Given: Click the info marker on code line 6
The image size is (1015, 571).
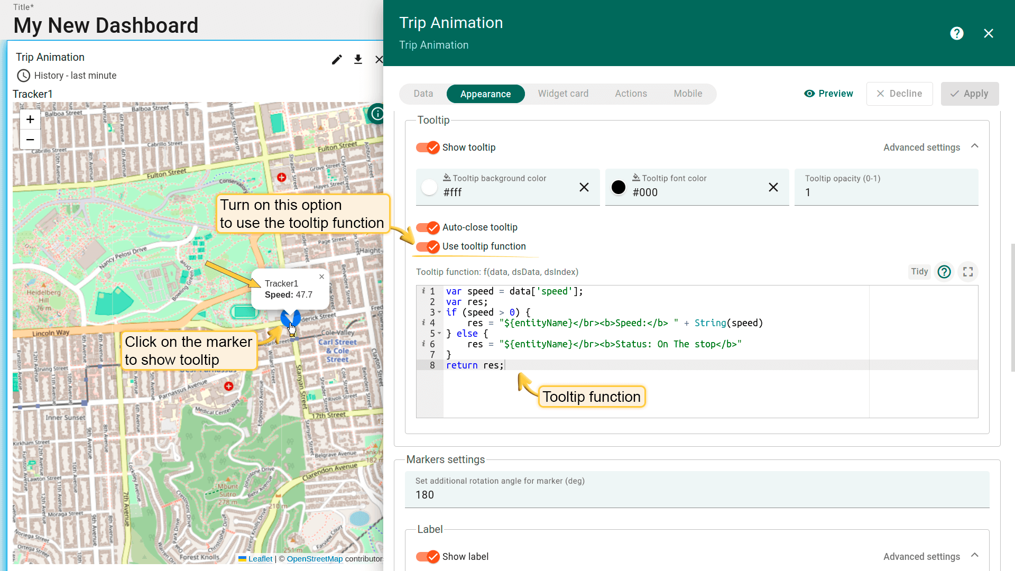Looking at the screenshot, I should click(x=423, y=344).
